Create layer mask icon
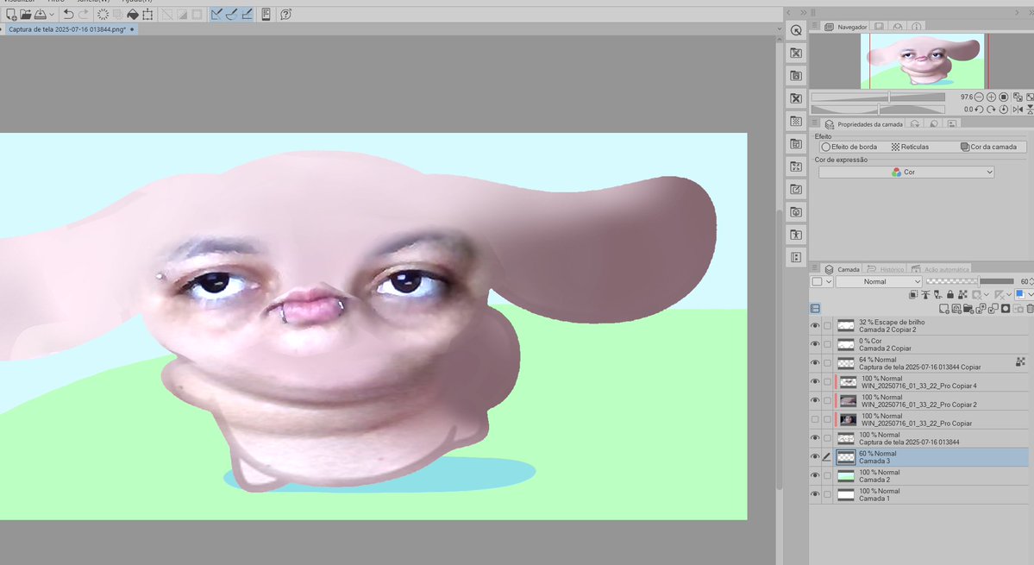This screenshot has height=565, width=1034. pyautogui.click(x=1006, y=309)
